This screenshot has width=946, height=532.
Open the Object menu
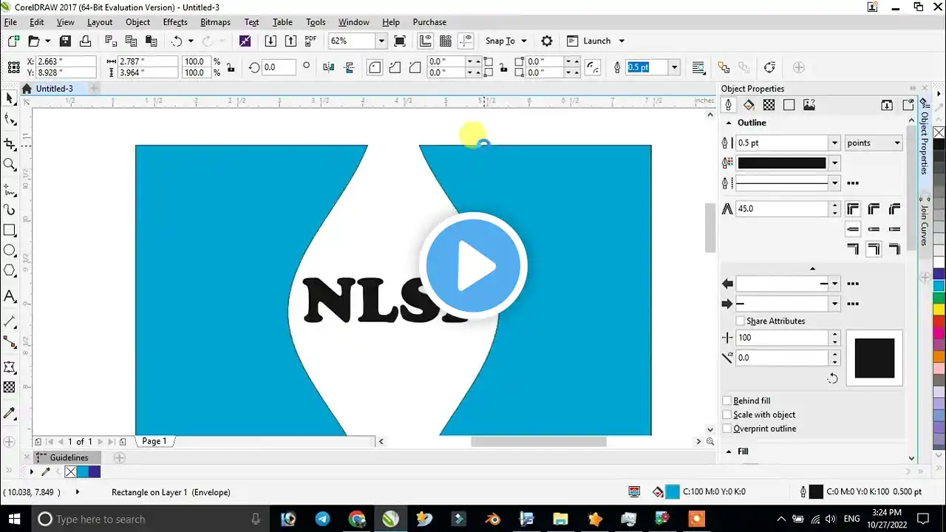[x=137, y=22]
